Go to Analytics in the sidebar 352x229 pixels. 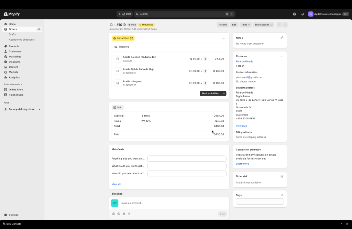14,77
